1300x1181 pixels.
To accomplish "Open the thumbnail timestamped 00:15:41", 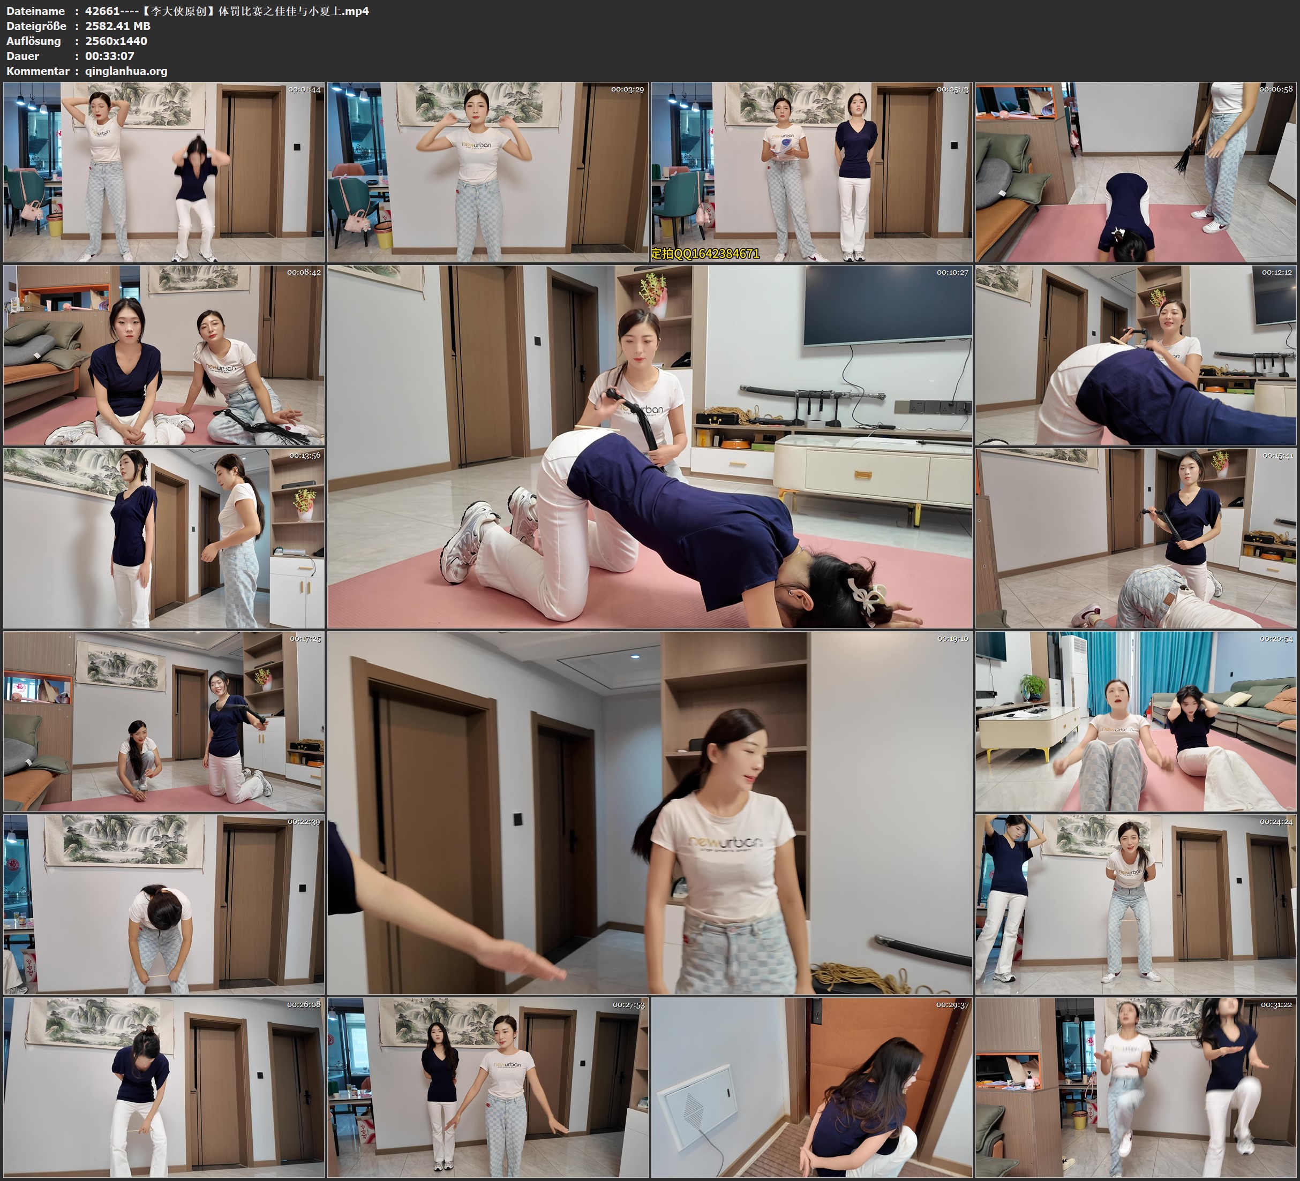I will (1136, 538).
